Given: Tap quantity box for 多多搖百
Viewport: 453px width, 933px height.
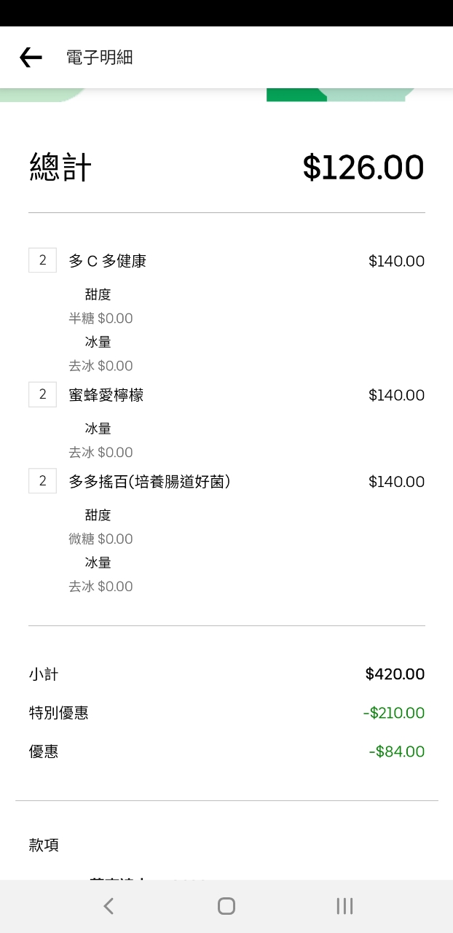Looking at the screenshot, I should (42, 481).
